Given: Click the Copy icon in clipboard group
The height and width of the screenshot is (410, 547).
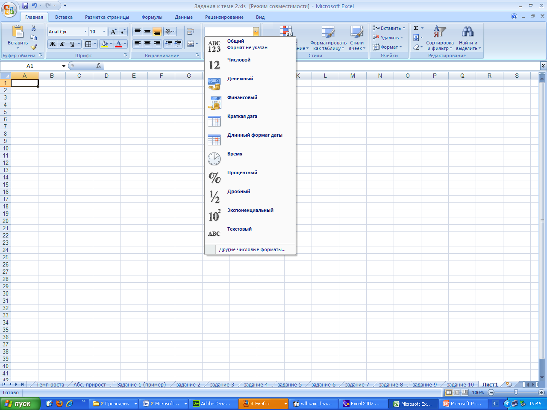Looking at the screenshot, I should (34, 38).
